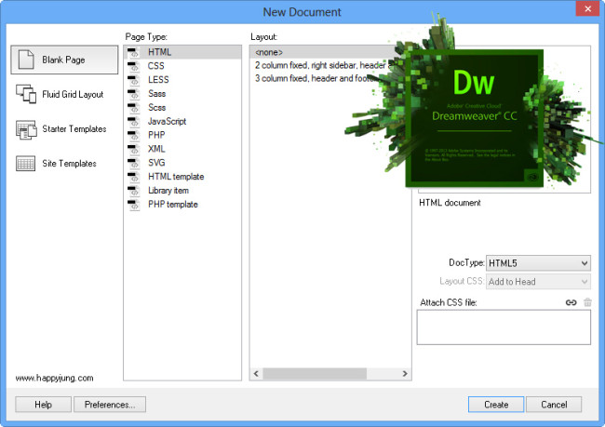
Task: Click the Help button
Action: coord(43,405)
